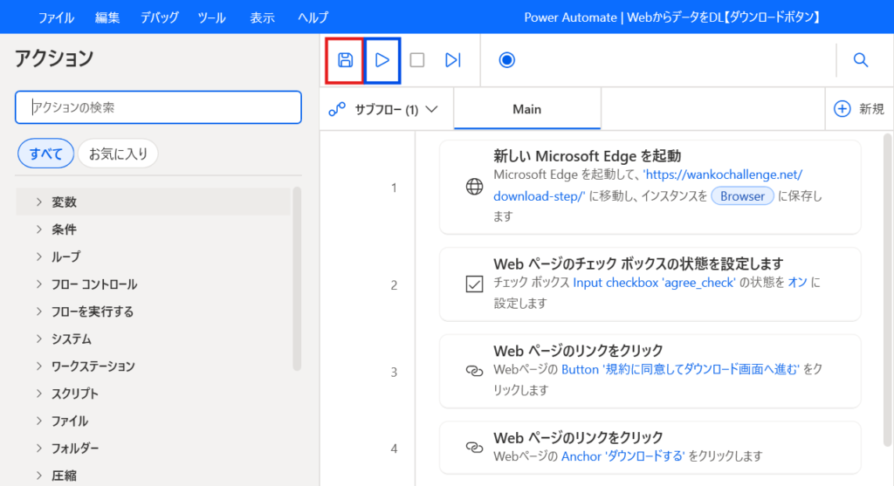The width and height of the screenshot is (894, 486).
Task: Click the オン value link in step 2
Action: [x=797, y=282]
